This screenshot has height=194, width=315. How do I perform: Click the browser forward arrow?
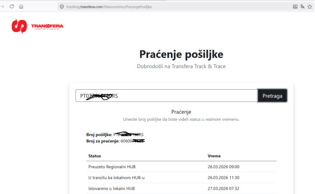tap(2, 6)
